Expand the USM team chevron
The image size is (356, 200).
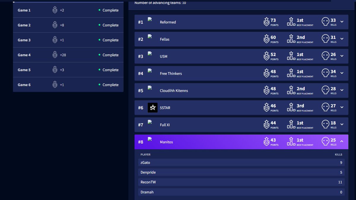tap(342, 56)
